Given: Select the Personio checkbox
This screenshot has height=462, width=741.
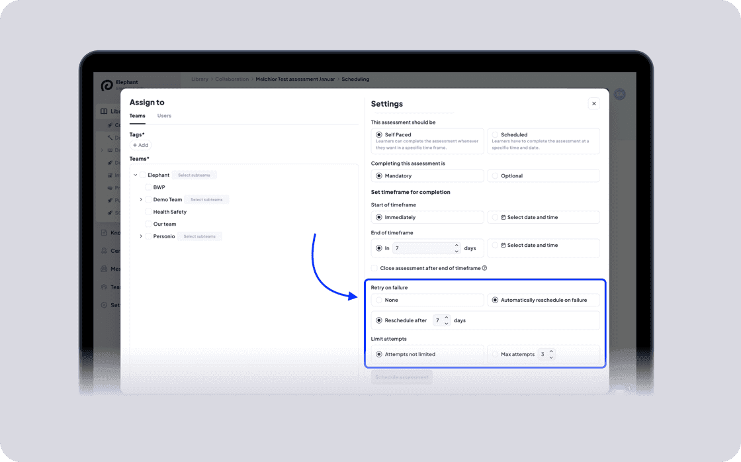Looking at the screenshot, I should [148, 236].
